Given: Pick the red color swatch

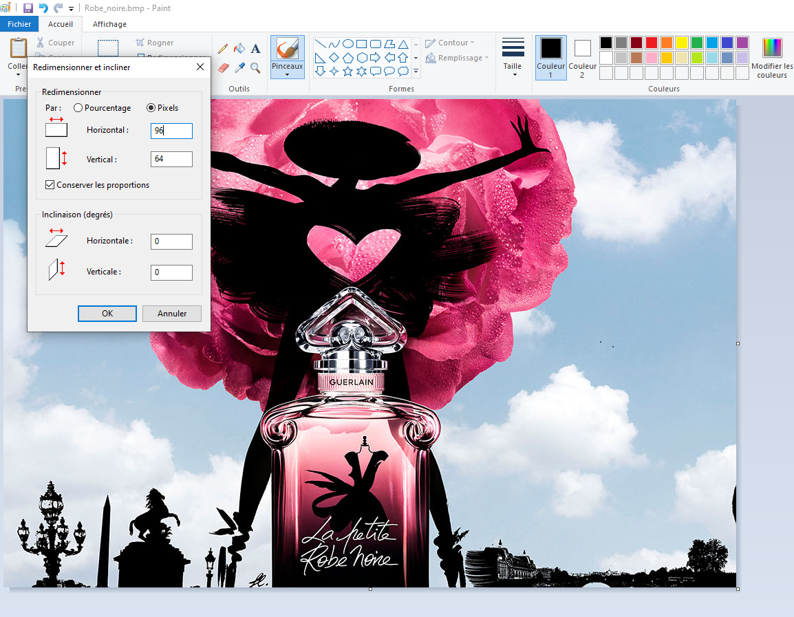Looking at the screenshot, I should tap(652, 43).
